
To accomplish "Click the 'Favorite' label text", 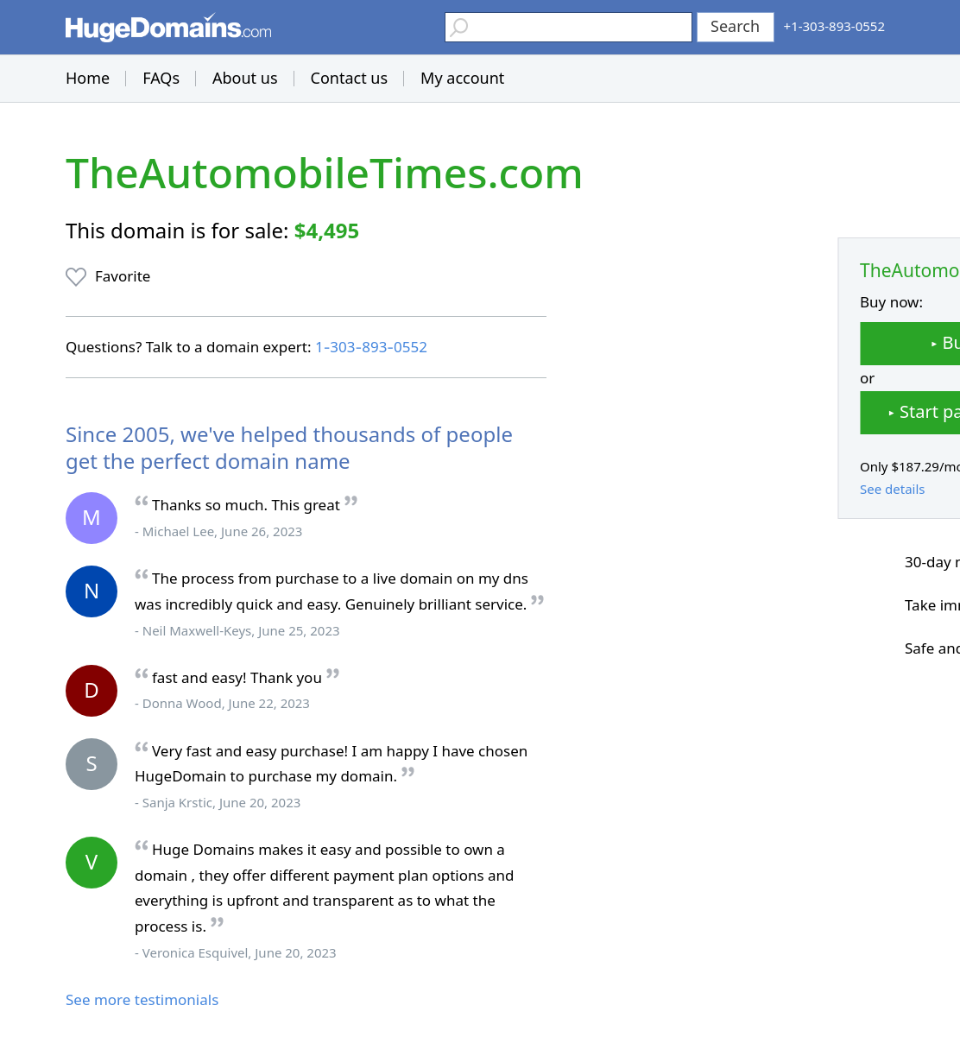I will [x=123, y=276].
